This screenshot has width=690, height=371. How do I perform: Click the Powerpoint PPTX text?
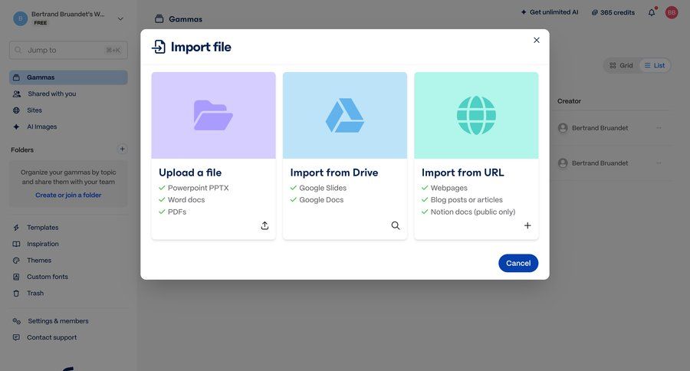pyautogui.click(x=198, y=188)
